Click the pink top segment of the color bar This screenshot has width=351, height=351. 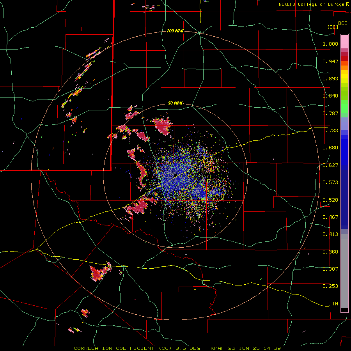[x=344, y=42]
